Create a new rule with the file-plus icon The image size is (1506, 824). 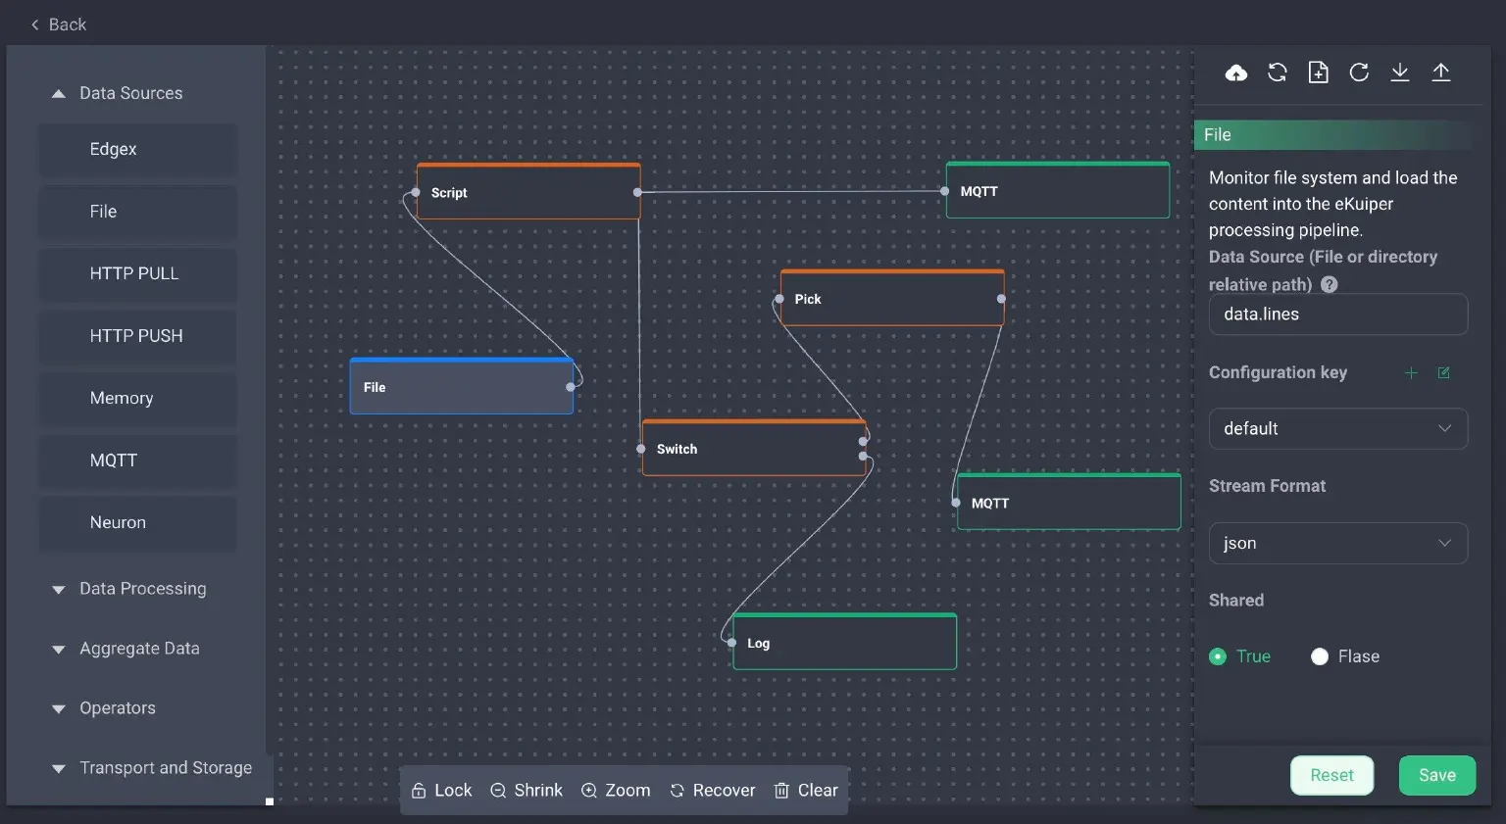click(1319, 73)
